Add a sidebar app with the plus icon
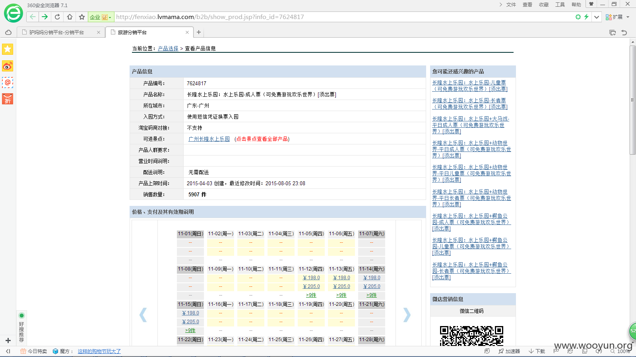 click(x=8, y=340)
